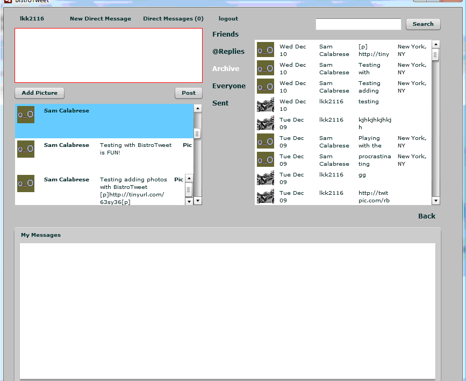
Task: Click up arrow of left list scrollbar
Action: [198, 108]
